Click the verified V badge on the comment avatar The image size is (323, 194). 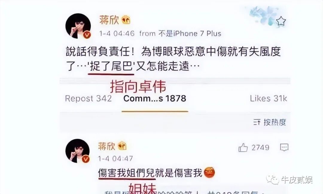(x=86, y=159)
